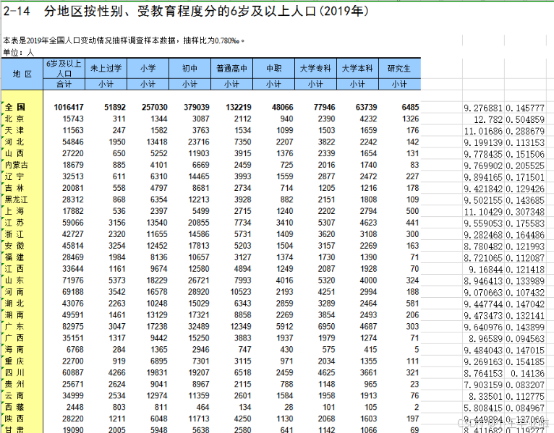Click Guangdong's total value 82975
Screen dimensions: 554x433
click(x=73, y=326)
